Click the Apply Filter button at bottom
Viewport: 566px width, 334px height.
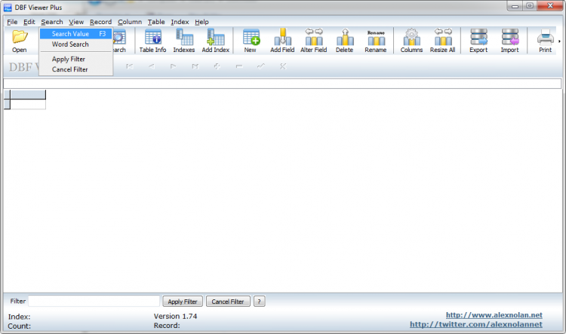coord(183,301)
